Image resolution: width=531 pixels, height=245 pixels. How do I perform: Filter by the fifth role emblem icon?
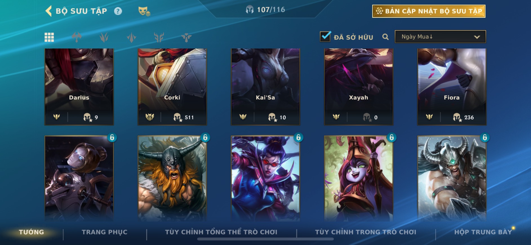186,37
